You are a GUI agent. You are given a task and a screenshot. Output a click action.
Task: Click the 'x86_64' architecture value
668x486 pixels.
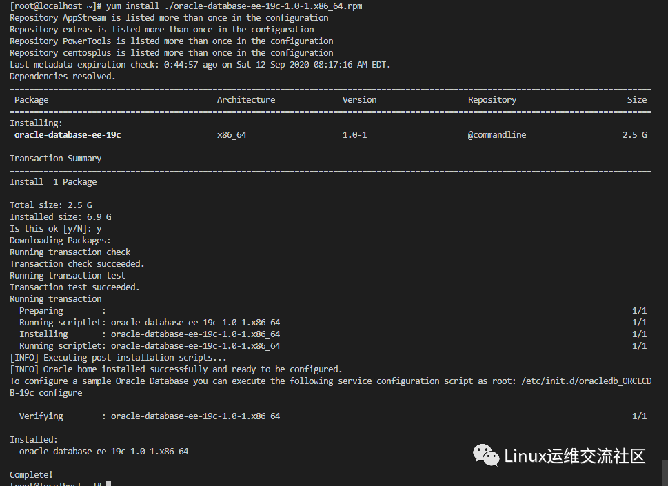232,135
